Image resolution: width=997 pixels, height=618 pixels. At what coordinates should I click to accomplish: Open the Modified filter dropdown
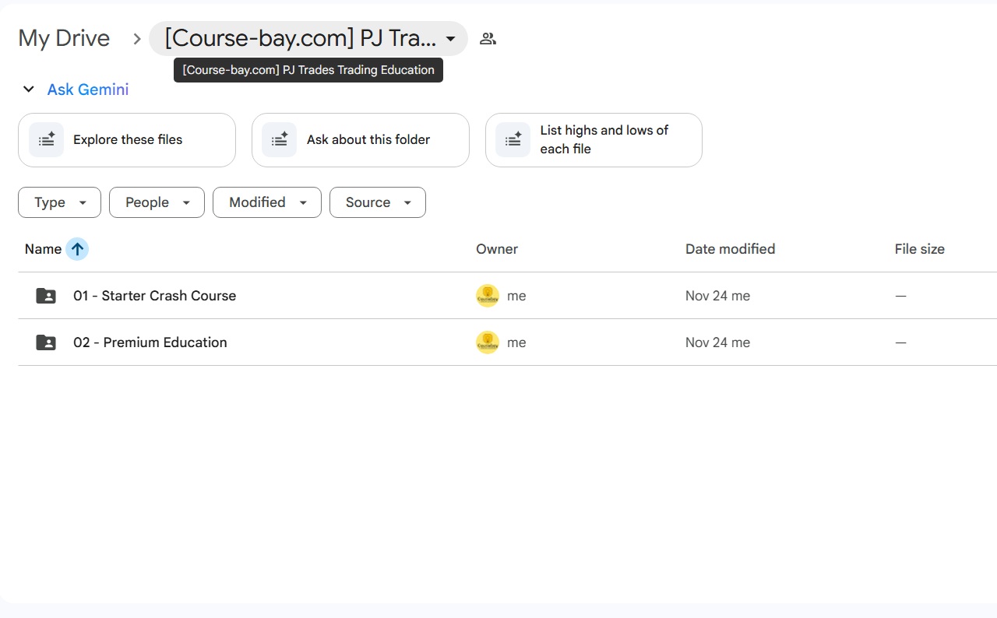(267, 202)
